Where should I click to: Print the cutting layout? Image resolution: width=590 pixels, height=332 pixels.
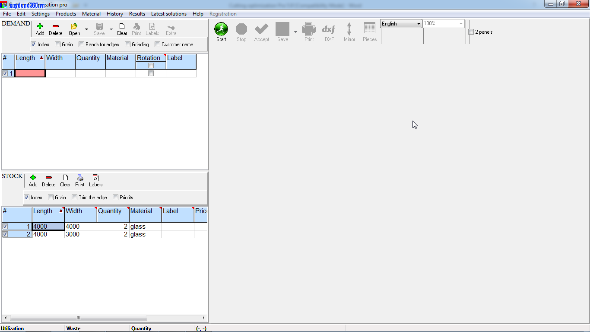click(309, 32)
